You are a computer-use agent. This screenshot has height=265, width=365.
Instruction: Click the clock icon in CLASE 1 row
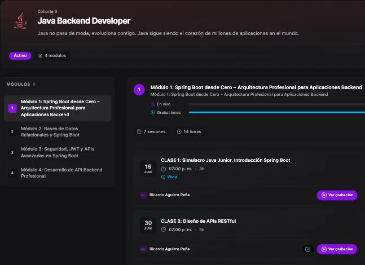click(x=164, y=169)
